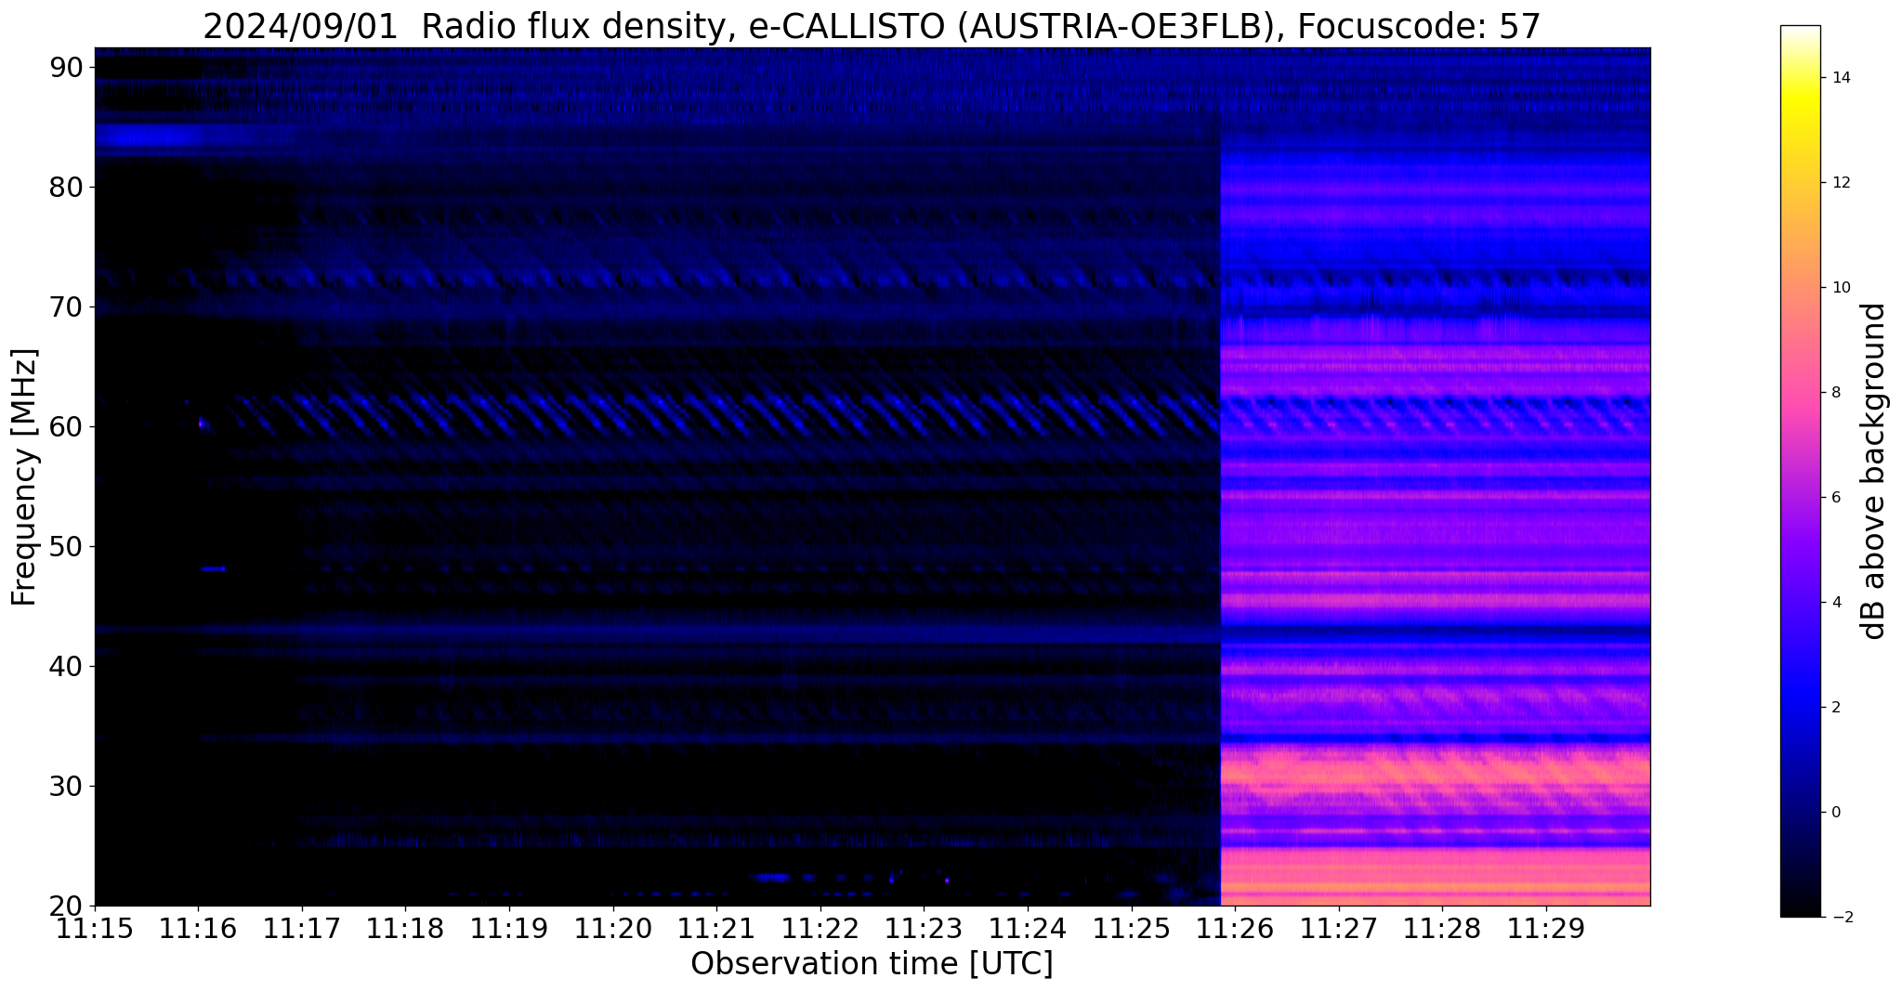Click the 11:18 time tick label

click(x=405, y=930)
